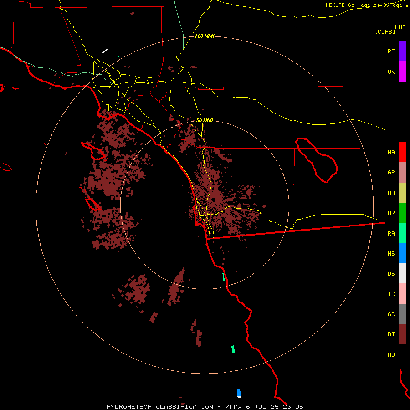Click the HYDROMETEOR CLASSIFICATION title text
This screenshot has width=410, height=410.
[160, 407]
